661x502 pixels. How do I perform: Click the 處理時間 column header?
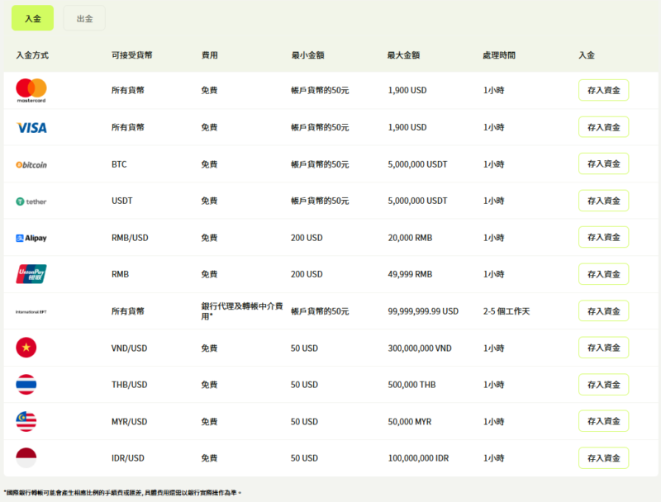pyautogui.click(x=499, y=55)
